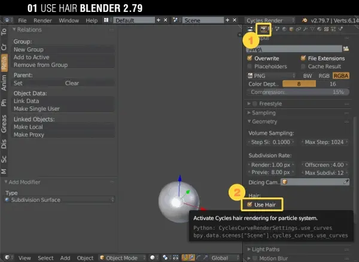This screenshot has width=359, height=262.
Task: Click the Blender logo icon in header
Action: (305, 20)
